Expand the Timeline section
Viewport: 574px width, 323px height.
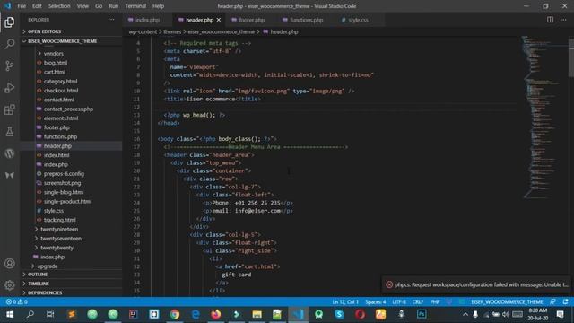pyautogui.click(x=72, y=284)
